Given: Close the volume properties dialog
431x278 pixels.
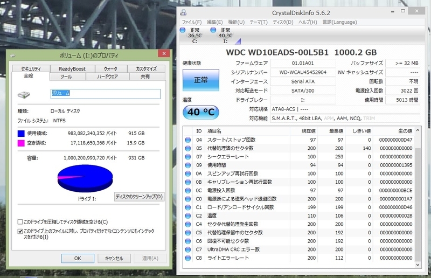Looking at the screenshot, I should pos(164,53).
